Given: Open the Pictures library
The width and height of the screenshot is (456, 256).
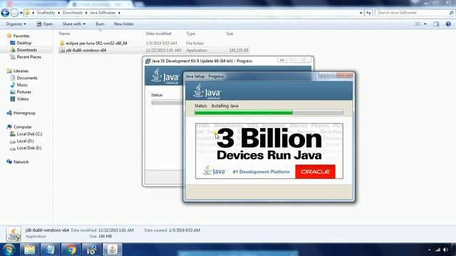Looking at the screenshot, I should pyautogui.click(x=21, y=92).
